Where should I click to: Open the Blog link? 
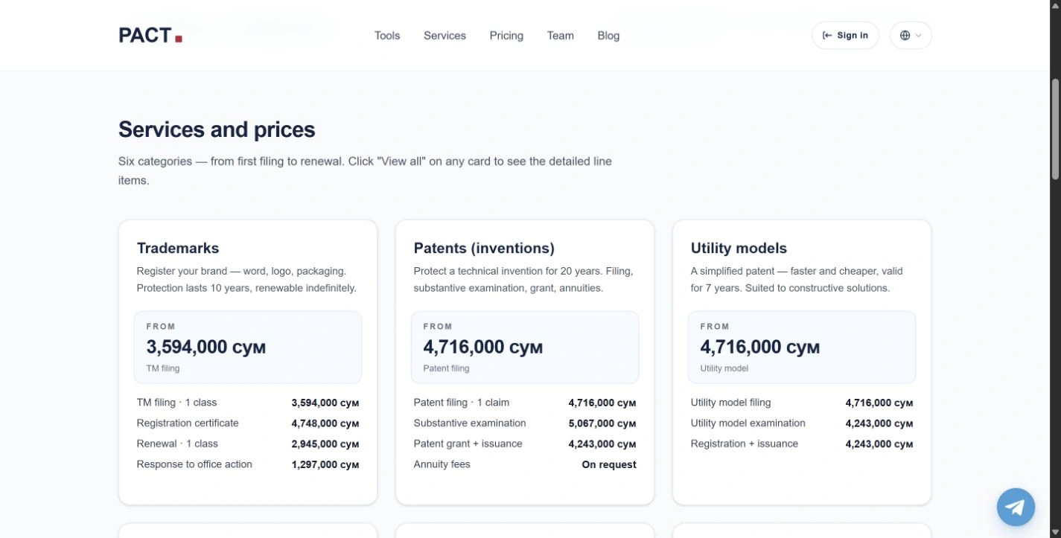608,35
